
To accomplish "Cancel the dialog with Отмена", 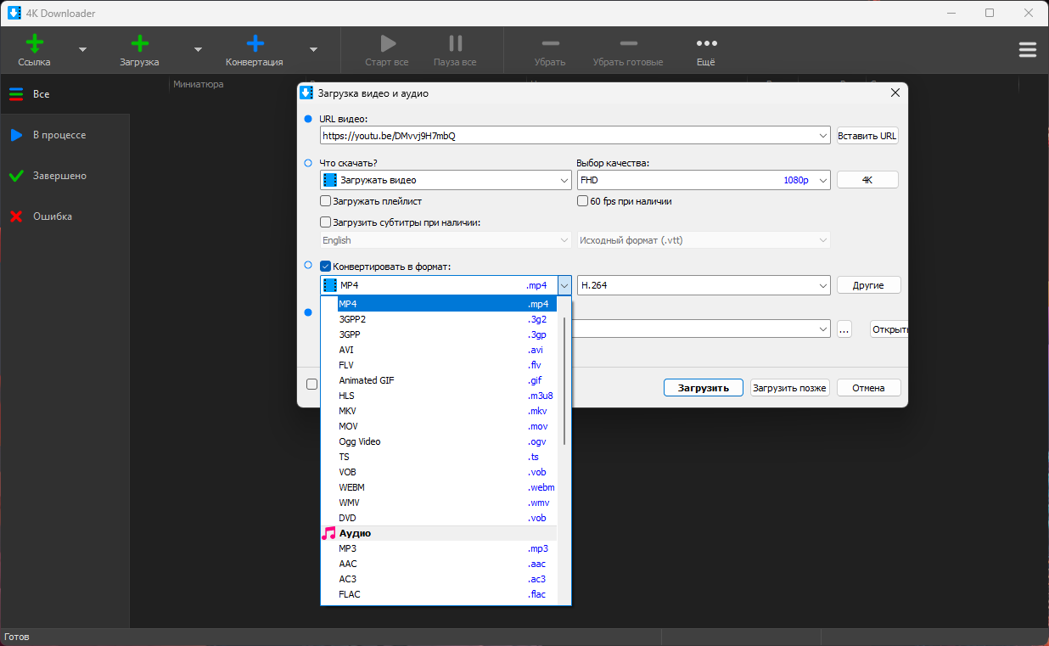I will 868,388.
